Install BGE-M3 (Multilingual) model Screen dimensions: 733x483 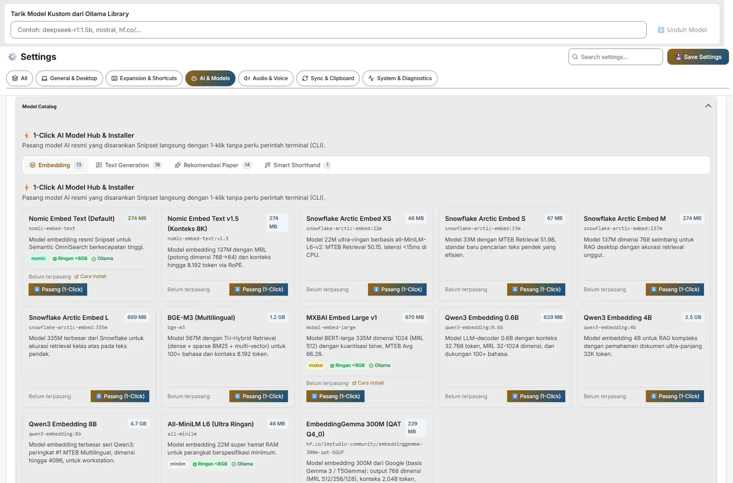point(258,396)
